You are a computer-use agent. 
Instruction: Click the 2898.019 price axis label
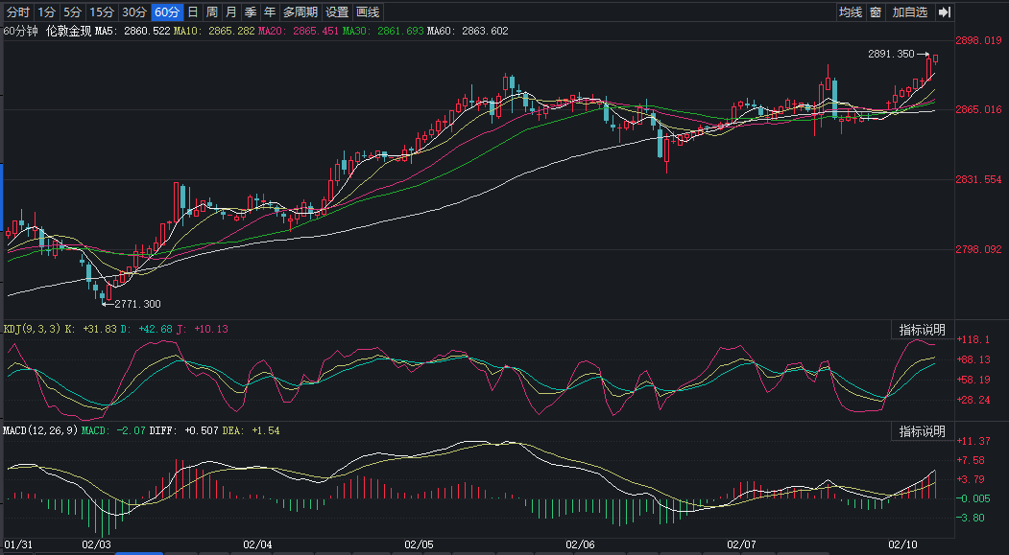(x=978, y=40)
